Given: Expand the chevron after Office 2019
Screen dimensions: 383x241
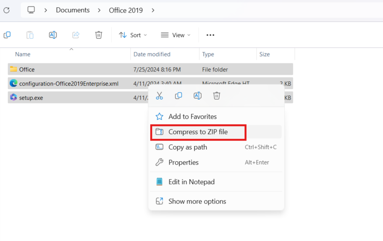Looking at the screenshot, I should tap(153, 10).
